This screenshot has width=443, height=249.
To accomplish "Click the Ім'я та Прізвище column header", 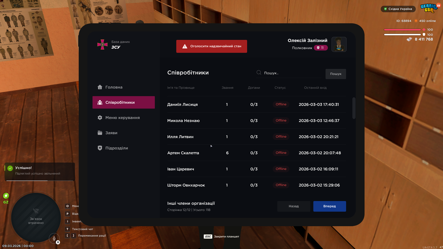I will pos(181,88).
